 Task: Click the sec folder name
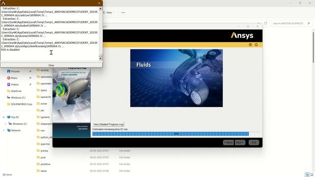[x=42, y=110]
